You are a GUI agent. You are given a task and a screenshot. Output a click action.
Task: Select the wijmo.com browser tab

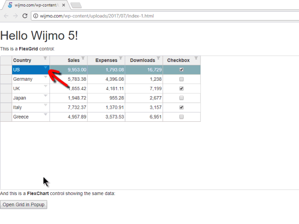pos(35,5)
